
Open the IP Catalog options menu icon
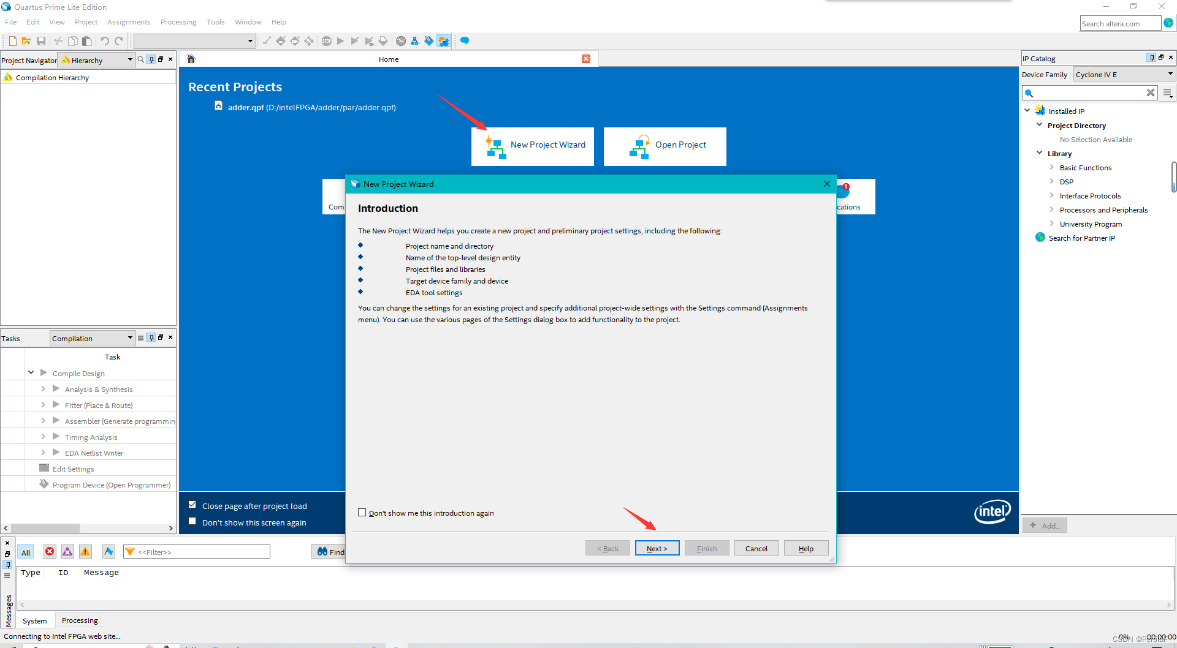1168,93
